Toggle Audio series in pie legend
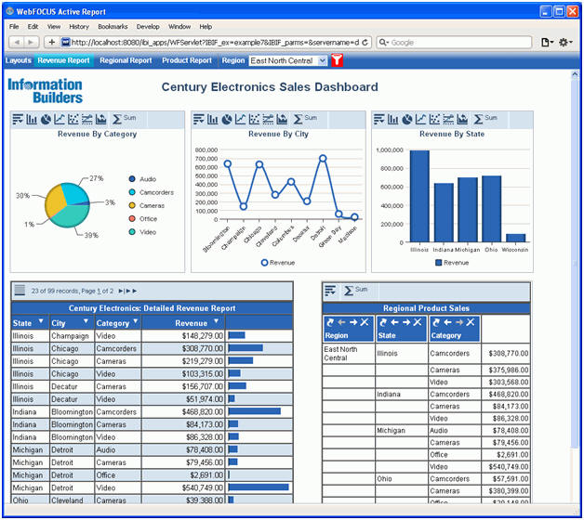 tap(142, 179)
